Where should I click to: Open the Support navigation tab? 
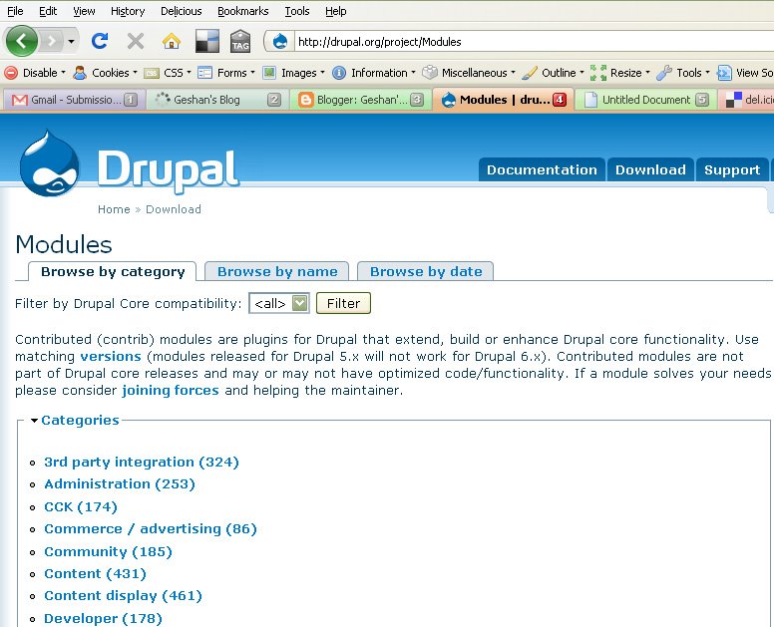pyautogui.click(x=732, y=169)
